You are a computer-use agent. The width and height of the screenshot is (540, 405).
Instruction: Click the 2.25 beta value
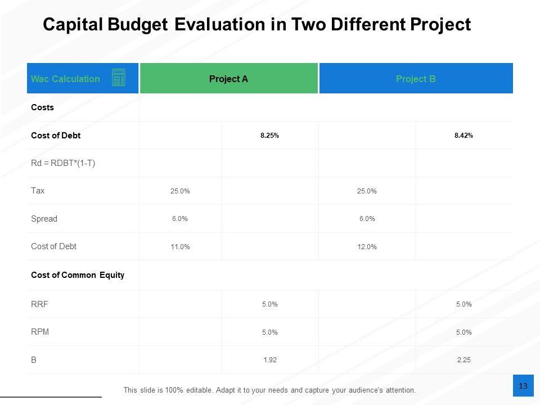tap(463, 360)
